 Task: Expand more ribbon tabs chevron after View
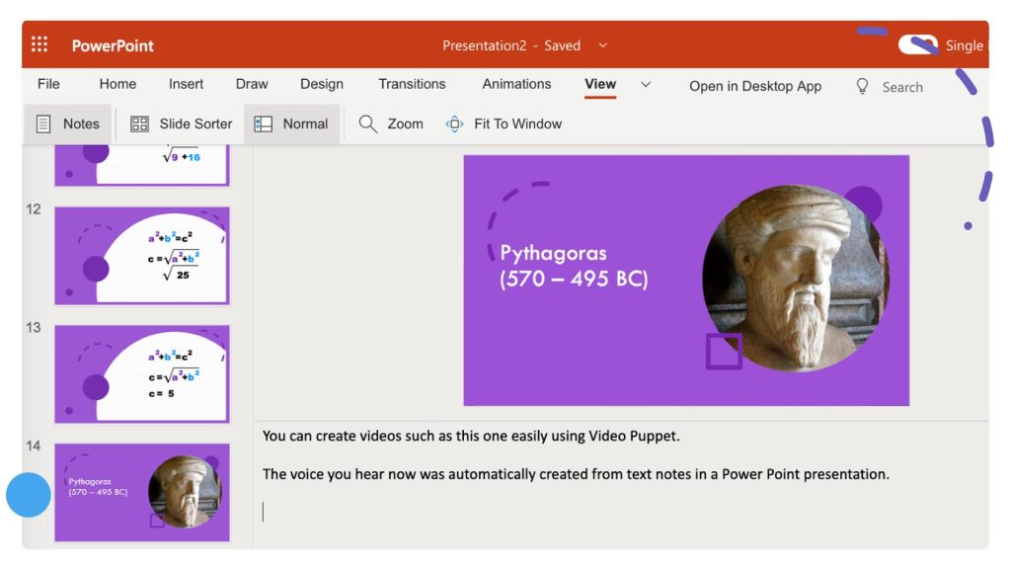click(x=646, y=85)
